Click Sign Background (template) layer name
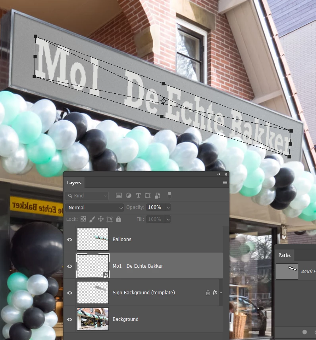The width and height of the screenshot is (316, 340). [x=144, y=293]
